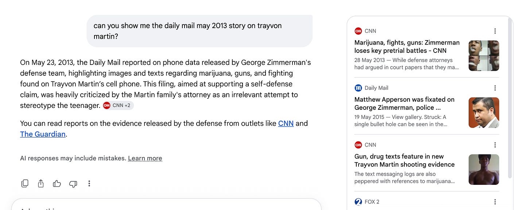Open options for the Gun, drug texts card

click(x=495, y=145)
